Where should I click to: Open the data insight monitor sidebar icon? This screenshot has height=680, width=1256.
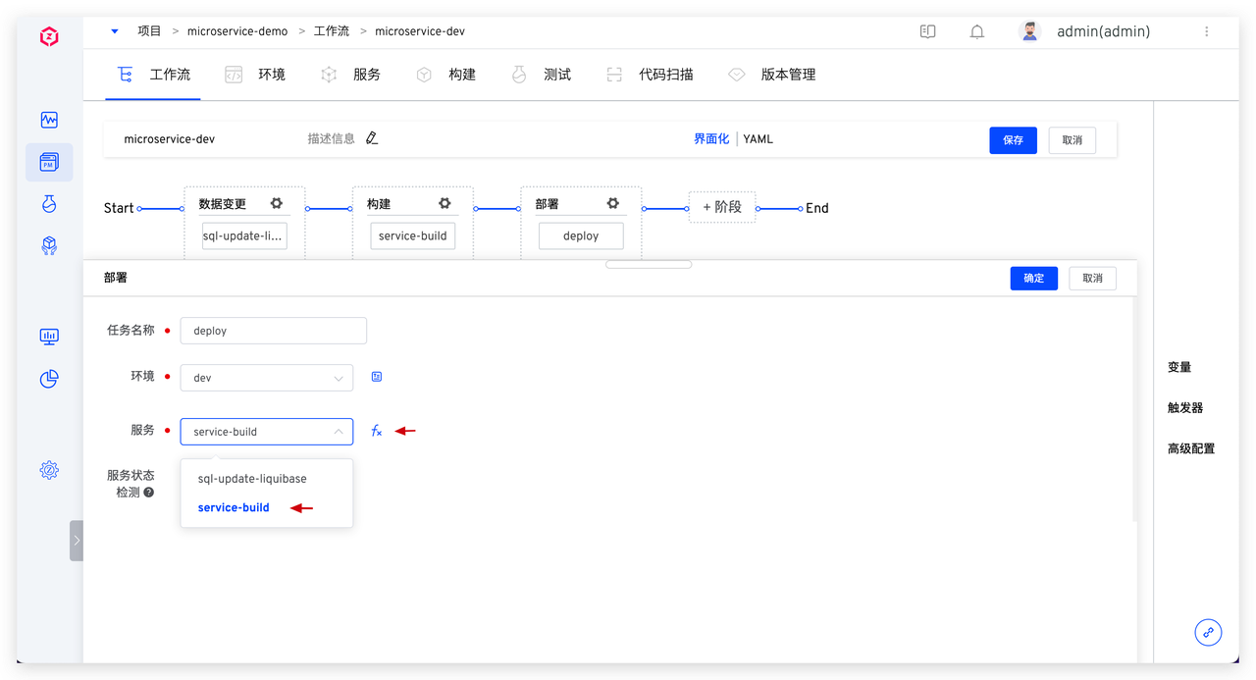[49, 337]
